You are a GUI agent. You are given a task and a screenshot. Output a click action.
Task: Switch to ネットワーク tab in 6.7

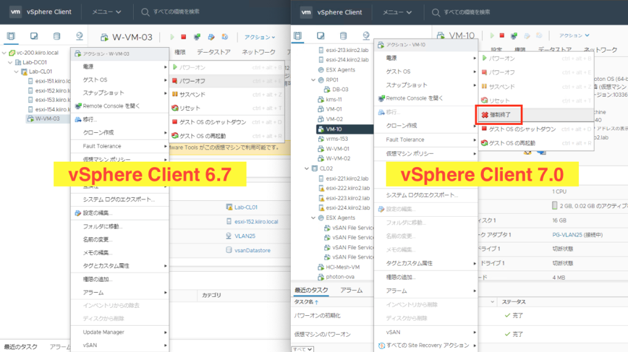259,52
